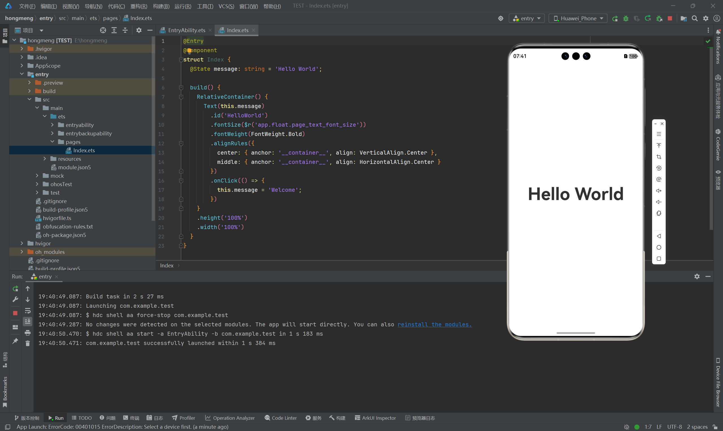Screen dimensions: 723x431
Task: Click the trash icon in the Run console
Action: pyautogui.click(x=28, y=344)
